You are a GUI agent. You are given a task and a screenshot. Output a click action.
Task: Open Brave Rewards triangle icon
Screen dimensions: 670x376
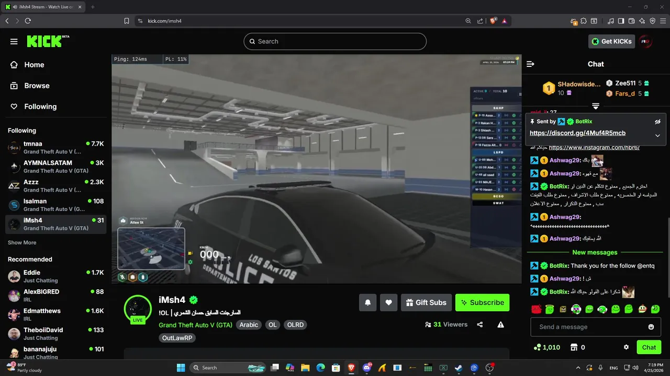[505, 21]
